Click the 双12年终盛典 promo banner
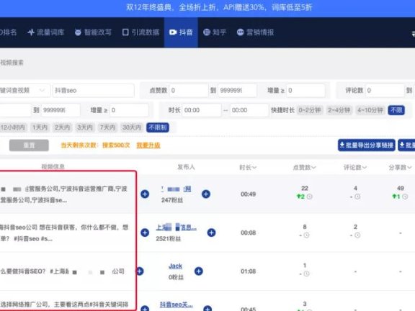The height and width of the screenshot is (311, 415). point(219,7)
